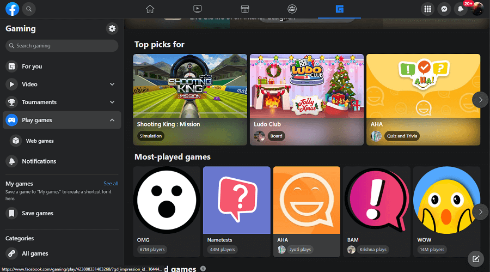Show next Top picks with arrow

click(x=480, y=100)
